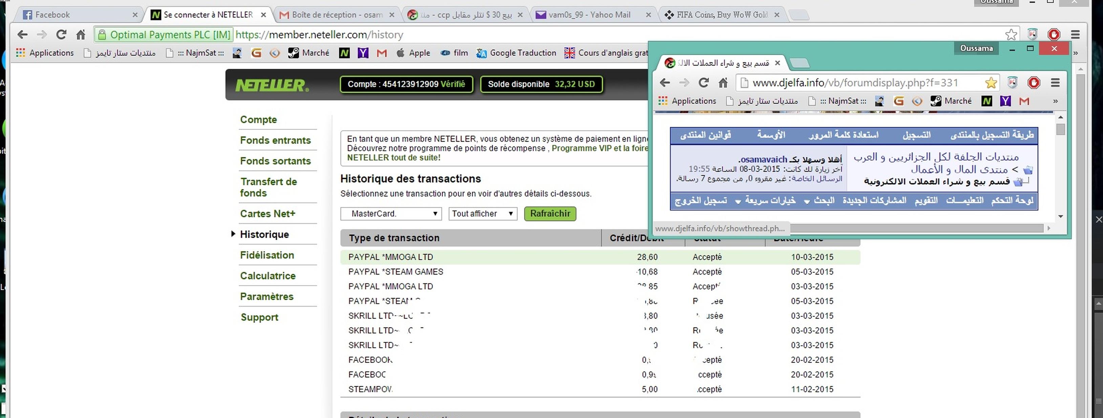Show more bookmarks in djelfa.info window

click(1055, 101)
